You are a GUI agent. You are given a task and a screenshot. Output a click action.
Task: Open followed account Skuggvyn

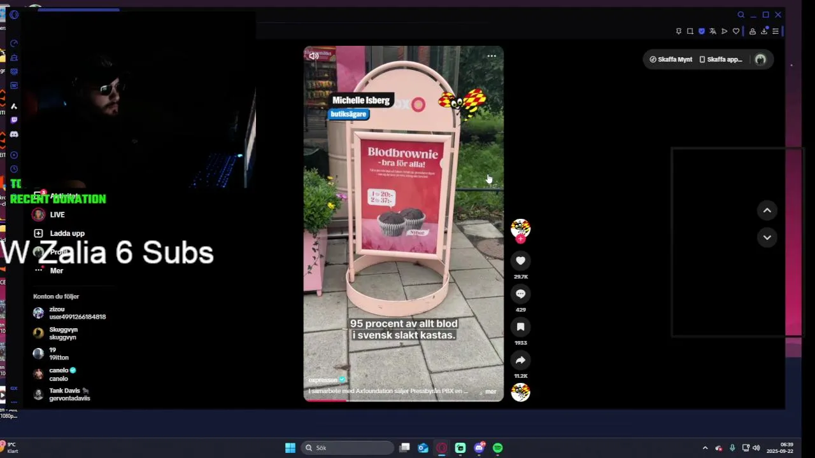[x=64, y=333]
